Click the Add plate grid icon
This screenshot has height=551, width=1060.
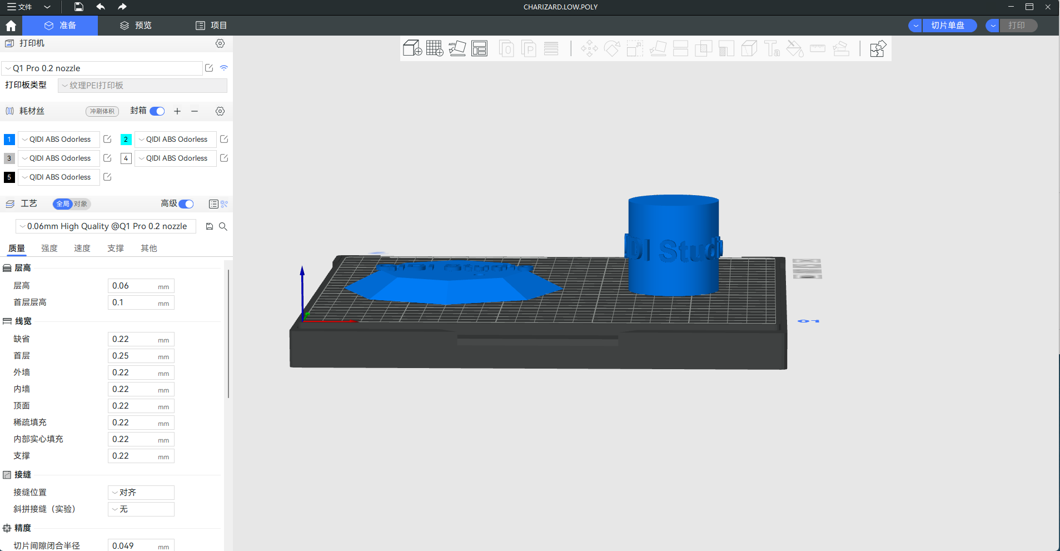pos(435,48)
